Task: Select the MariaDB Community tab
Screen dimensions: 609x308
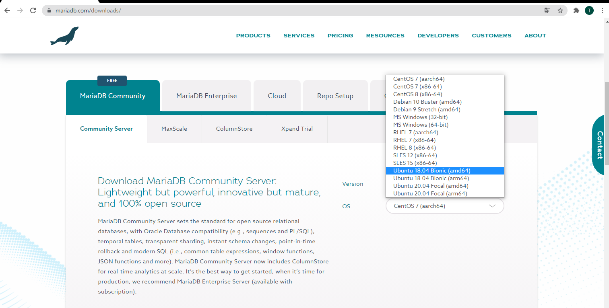Action: pyautogui.click(x=113, y=96)
